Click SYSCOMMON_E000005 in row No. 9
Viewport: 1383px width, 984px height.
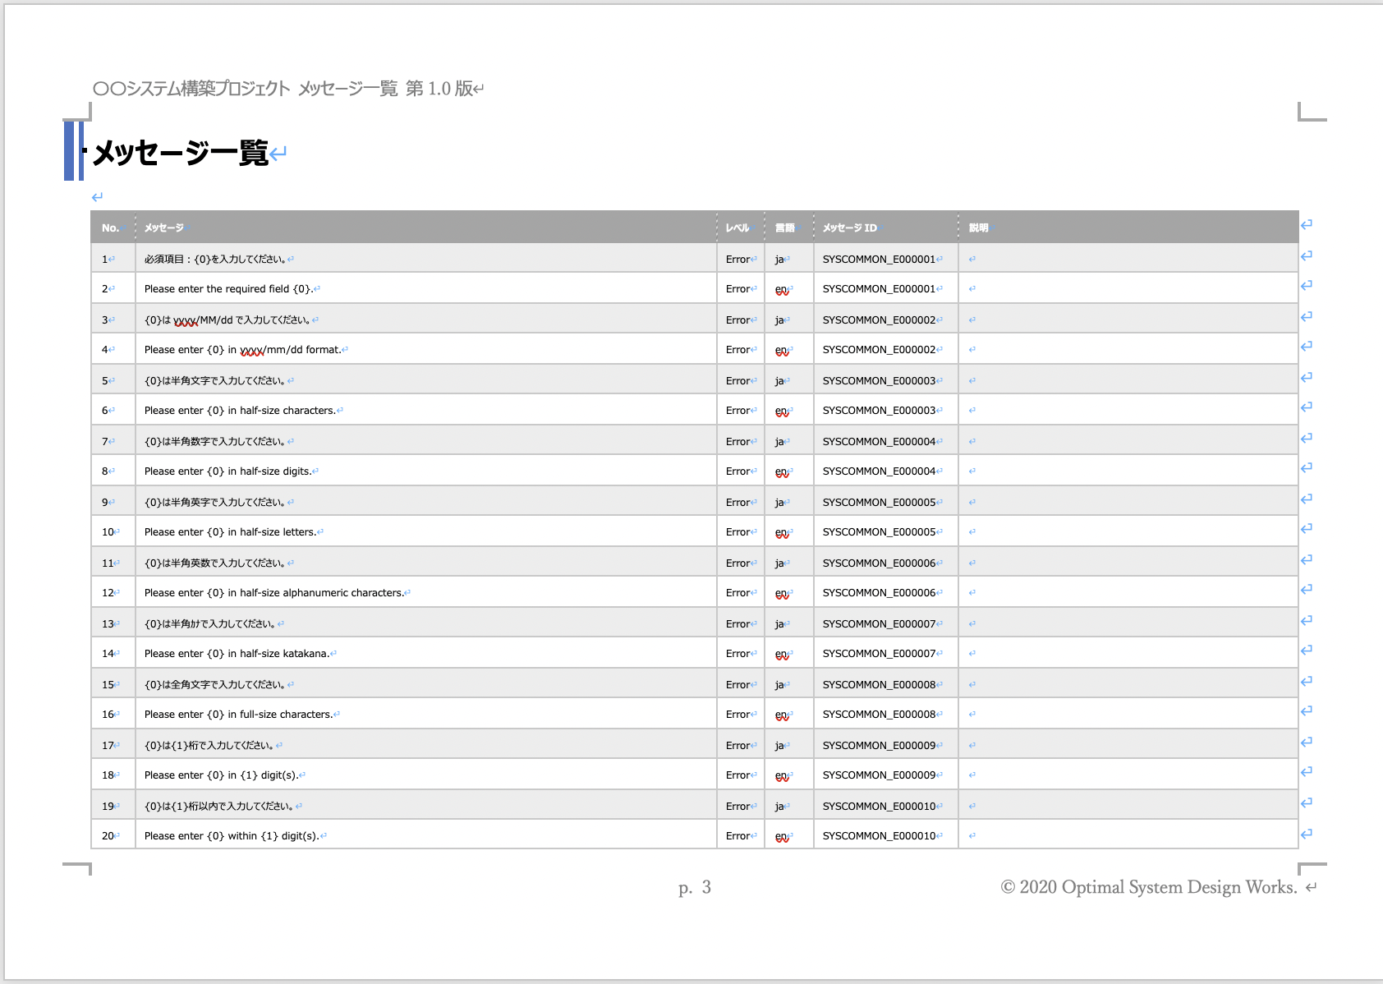tap(879, 503)
